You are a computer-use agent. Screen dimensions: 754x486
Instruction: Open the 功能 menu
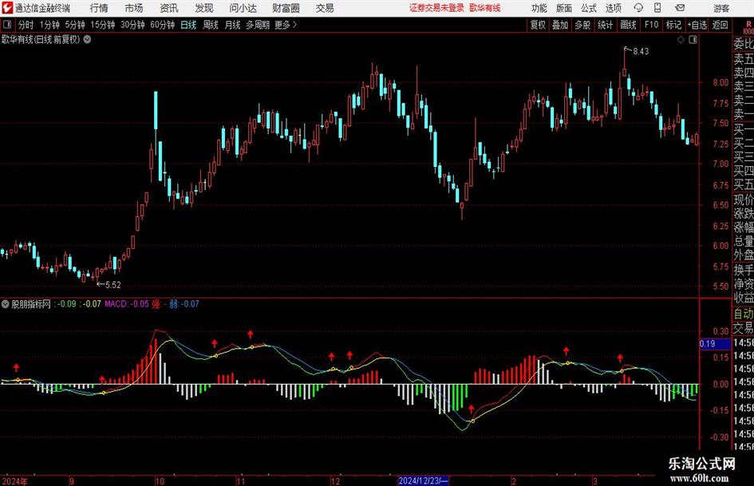coord(539,8)
